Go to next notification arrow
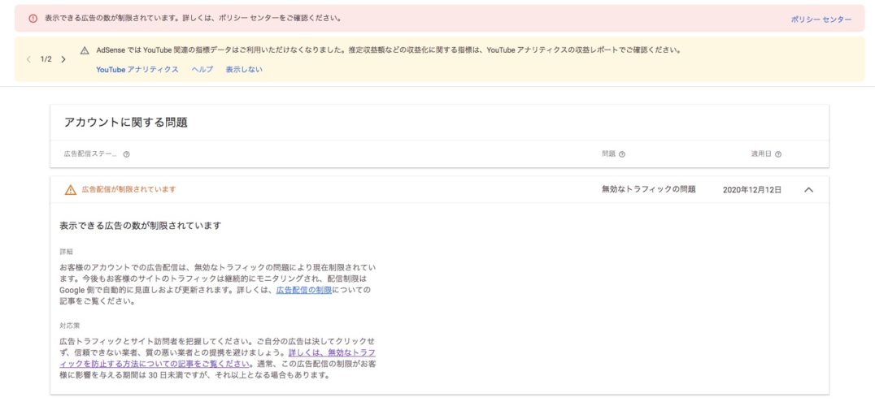The width and height of the screenshot is (875, 406). (x=63, y=59)
